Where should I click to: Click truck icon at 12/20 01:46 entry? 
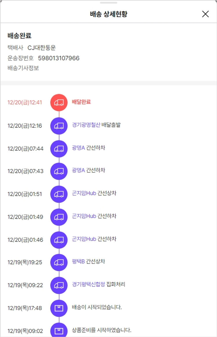coord(59,240)
